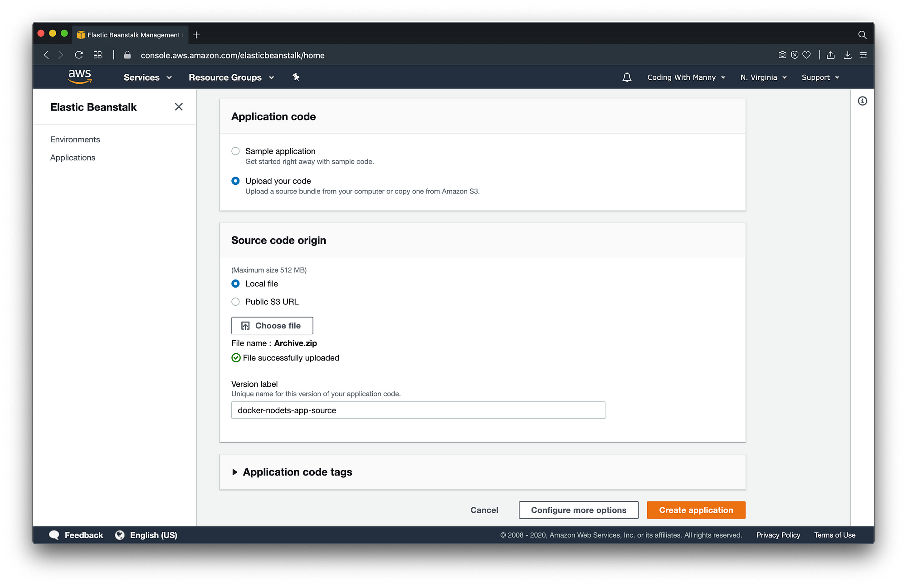907x587 pixels.
Task: Click the browser snapshot camera icon
Action: coord(782,55)
